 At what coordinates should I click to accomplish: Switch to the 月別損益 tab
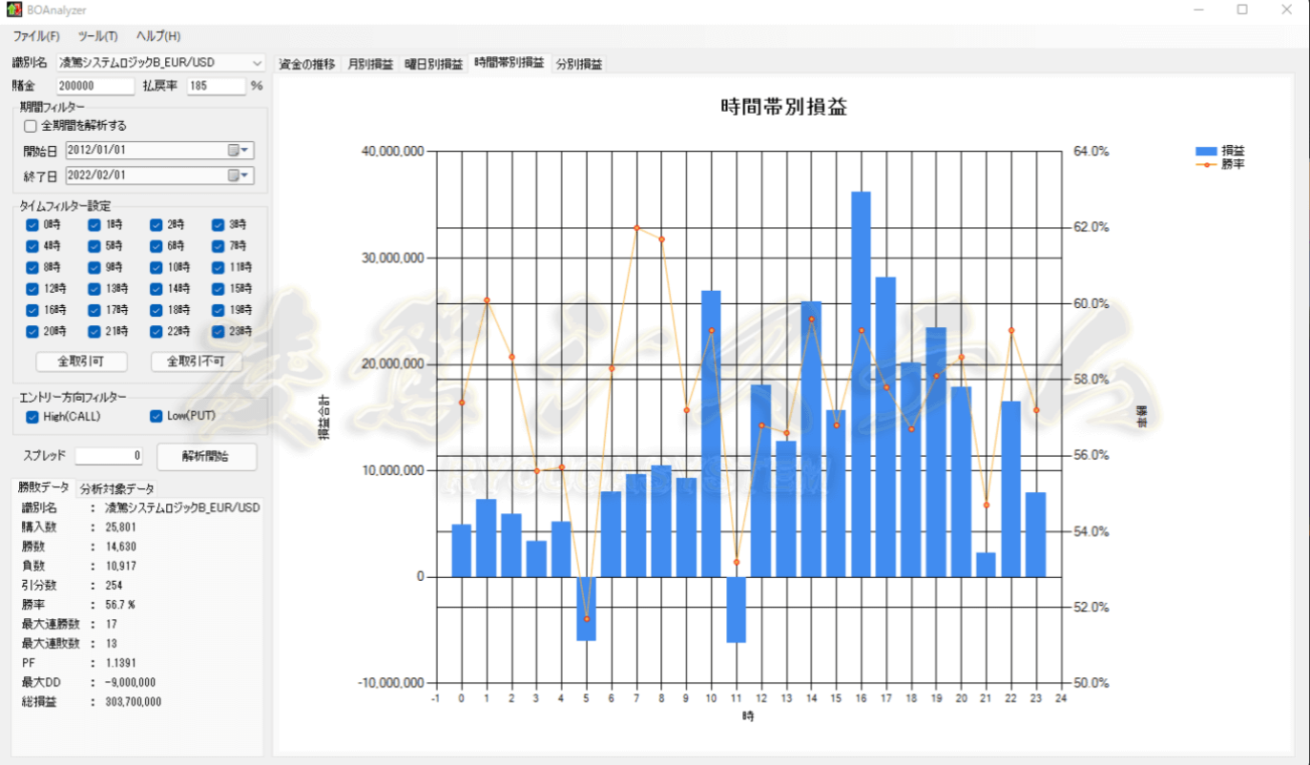point(370,65)
